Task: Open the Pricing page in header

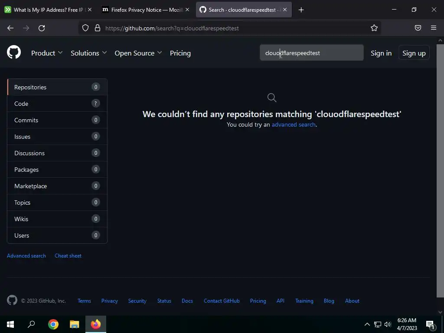Action: click(x=180, y=53)
